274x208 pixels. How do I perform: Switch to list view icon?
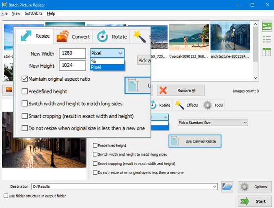pyautogui.click(x=267, y=39)
